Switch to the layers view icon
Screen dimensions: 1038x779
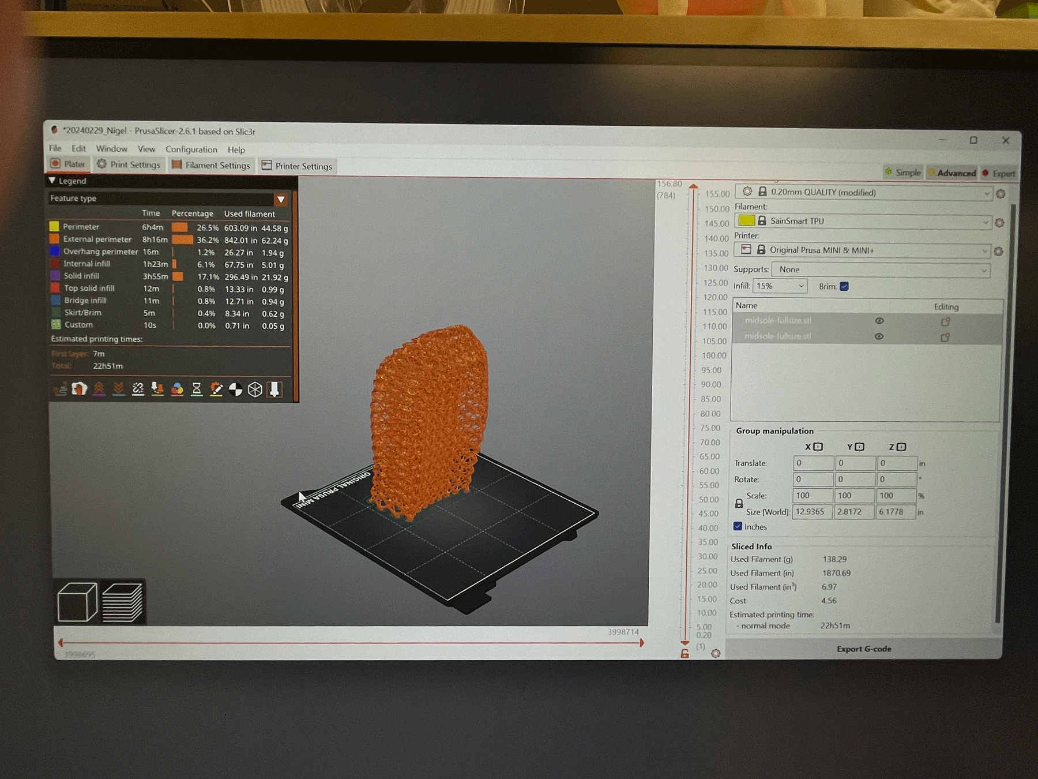click(x=122, y=602)
